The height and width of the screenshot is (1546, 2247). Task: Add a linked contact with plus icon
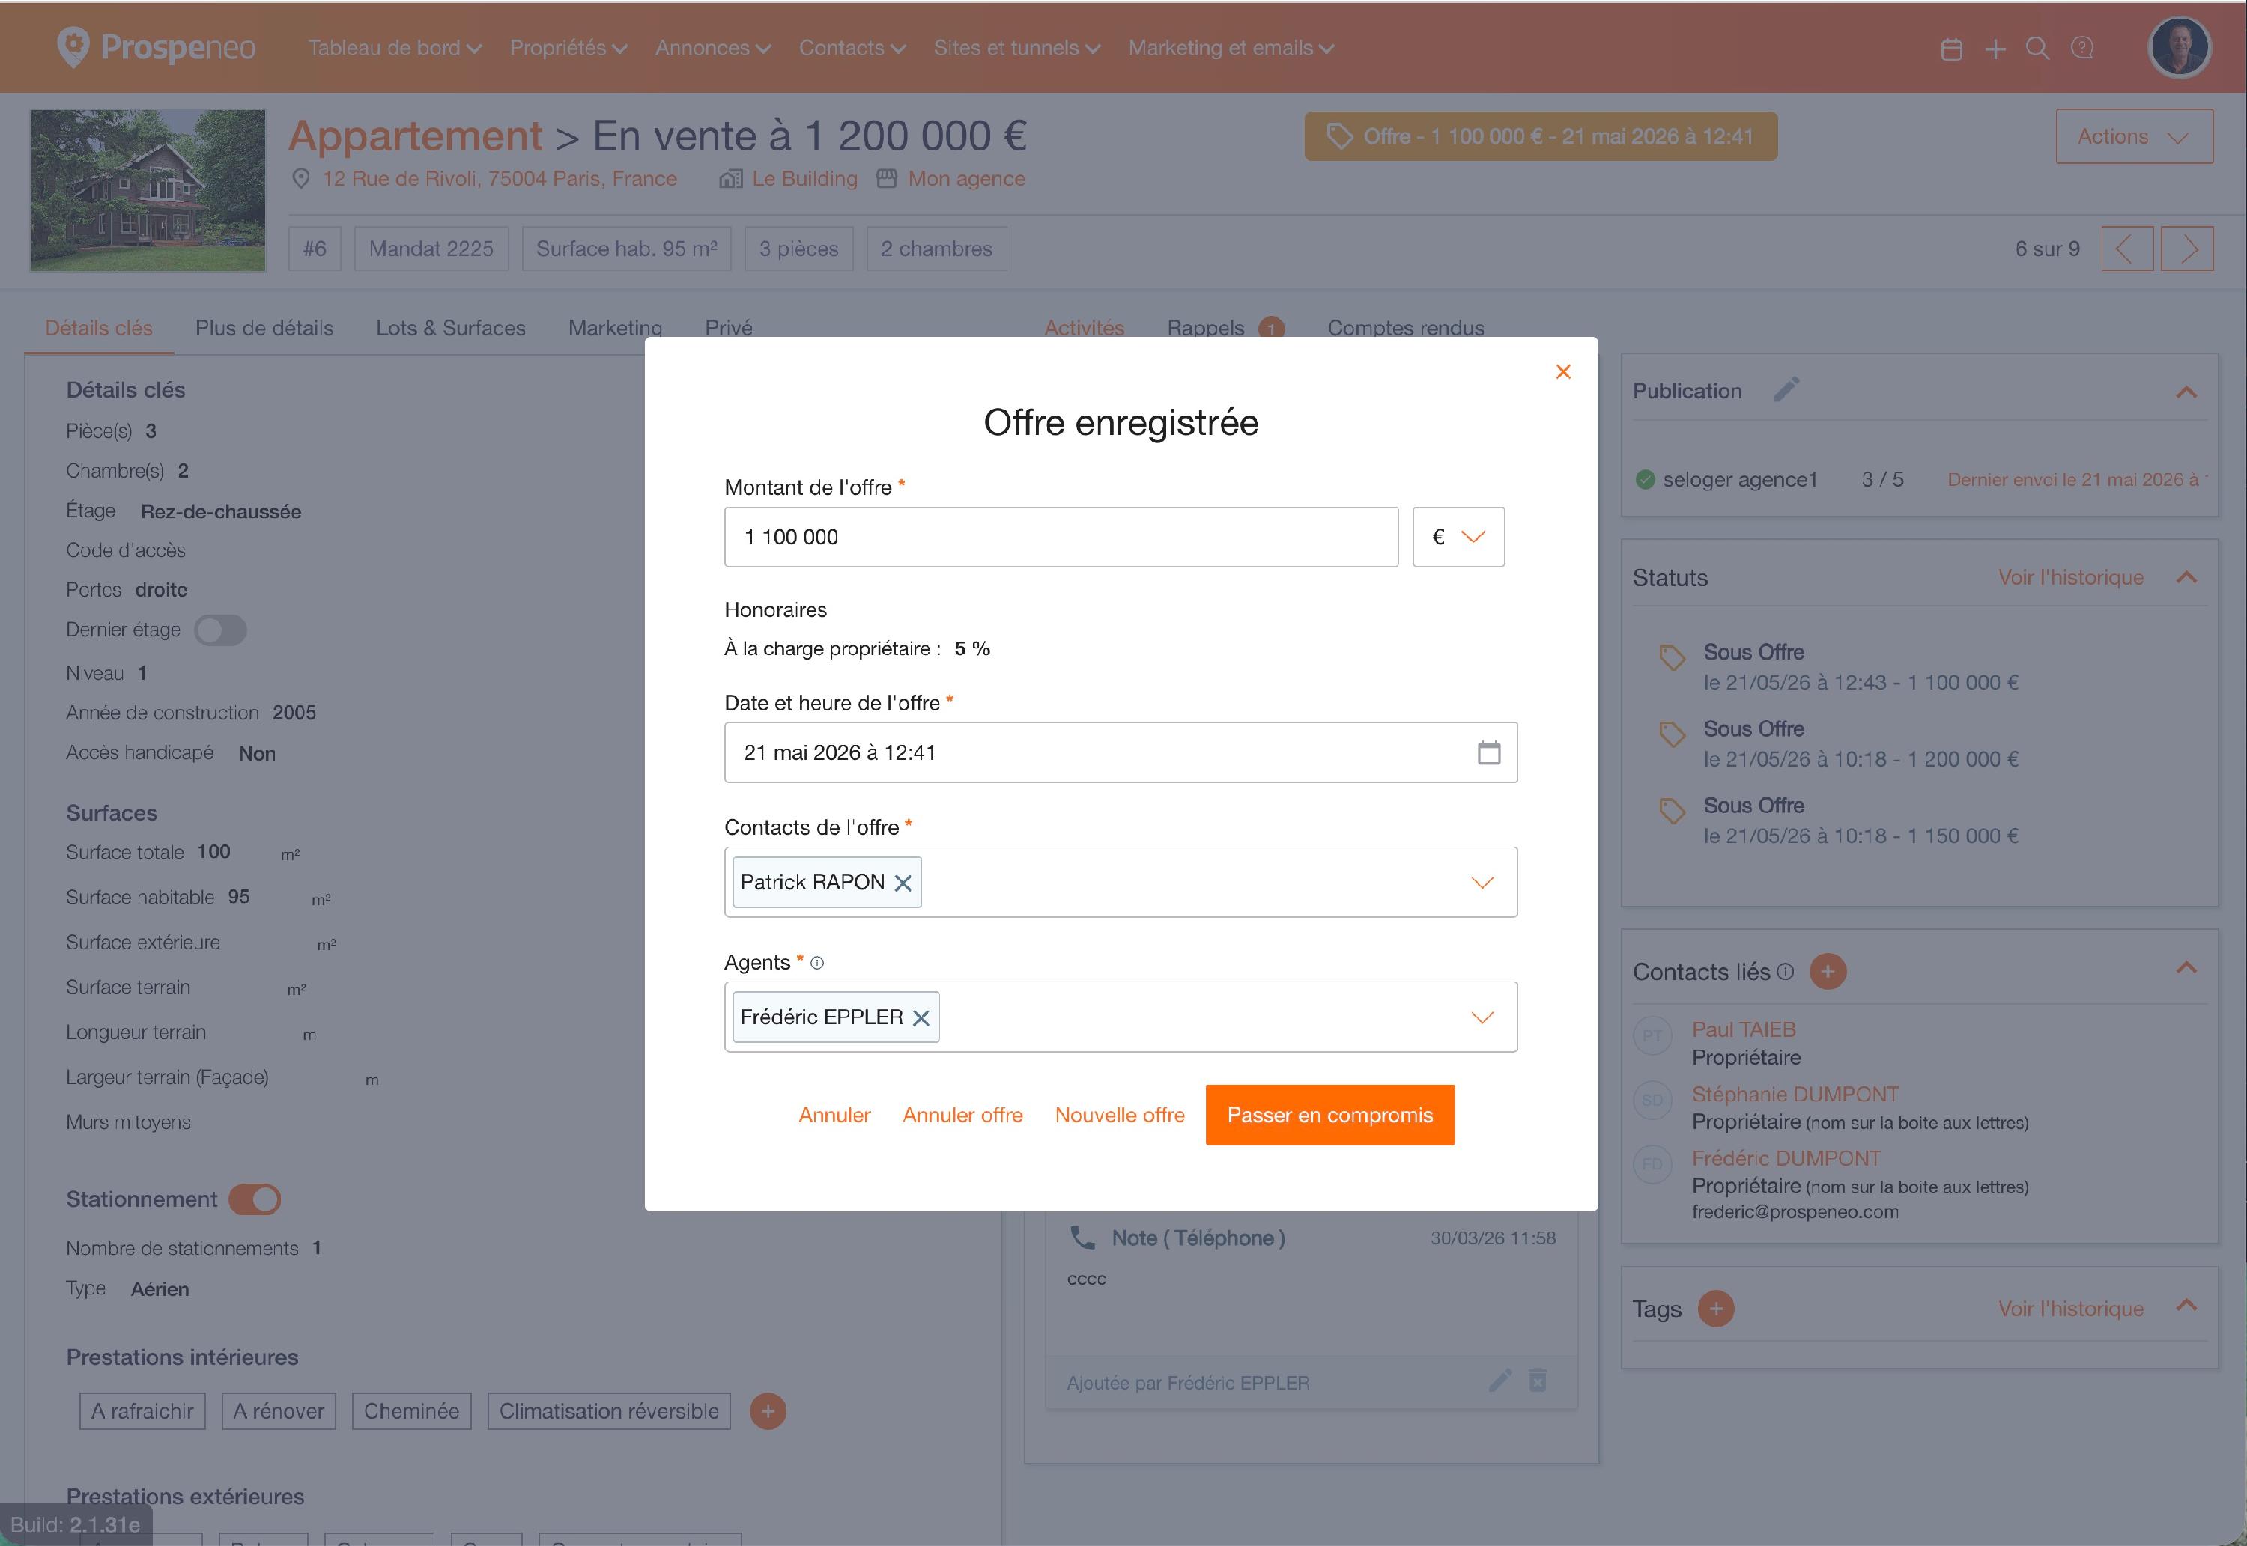(x=1828, y=972)
